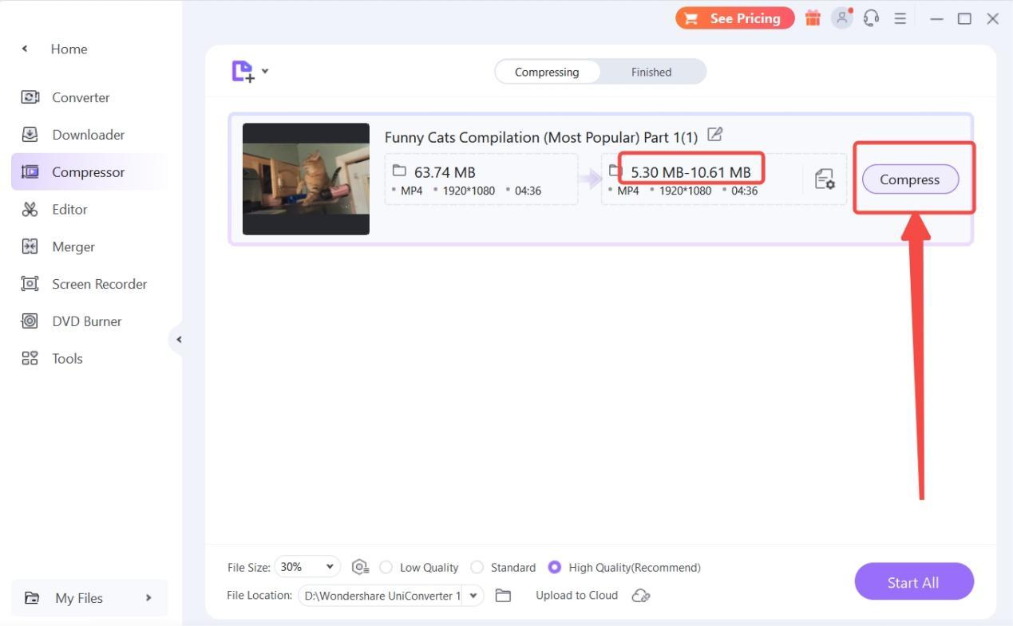Screen dimensions: 1013x626
Task: Launch the Screen Recorder
Action: (x=99, y=283)
